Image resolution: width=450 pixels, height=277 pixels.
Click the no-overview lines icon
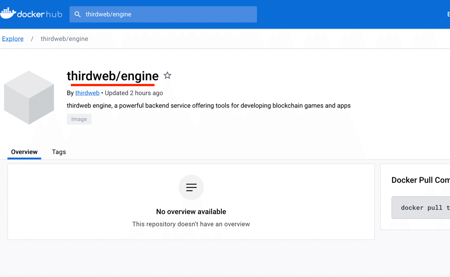pos(191,187)
